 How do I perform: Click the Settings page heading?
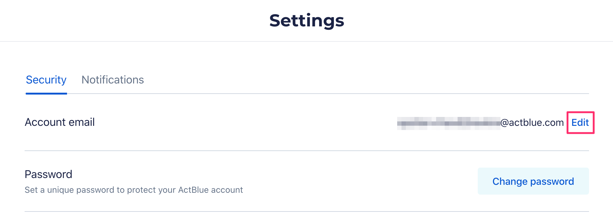pos(306,21)
